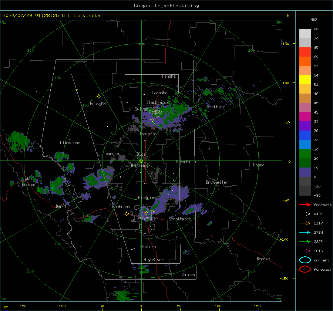The image size is (333, 311).
Task: Click the red 60–65 dBZ color swatch
Action: (x=305, y=52)
